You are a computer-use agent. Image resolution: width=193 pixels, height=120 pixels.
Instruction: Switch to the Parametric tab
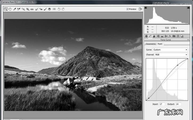(151, 44)
